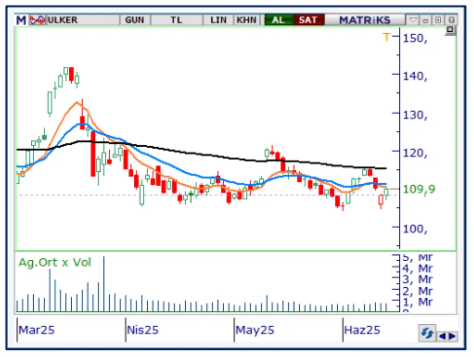Click the refresh arrows icon at bottom
The image size is (474, 357).
pyautogui.click(x=427, y=333)
